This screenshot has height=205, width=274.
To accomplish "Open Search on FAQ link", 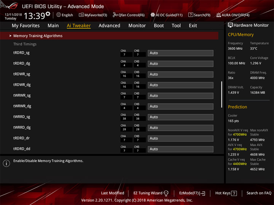I will pyautogui.click(x=259, y=193).
